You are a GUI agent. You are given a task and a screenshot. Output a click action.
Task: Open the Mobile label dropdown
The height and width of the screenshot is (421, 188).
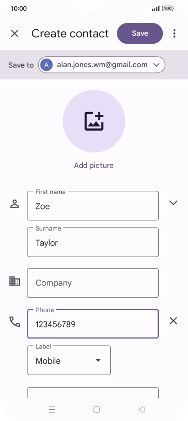69,360
